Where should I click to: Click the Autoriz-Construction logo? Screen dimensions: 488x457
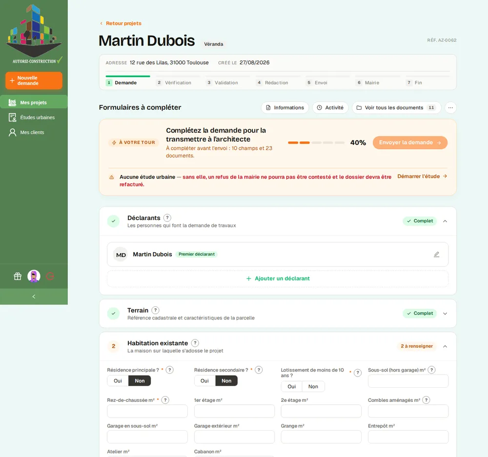coord(34,34)
